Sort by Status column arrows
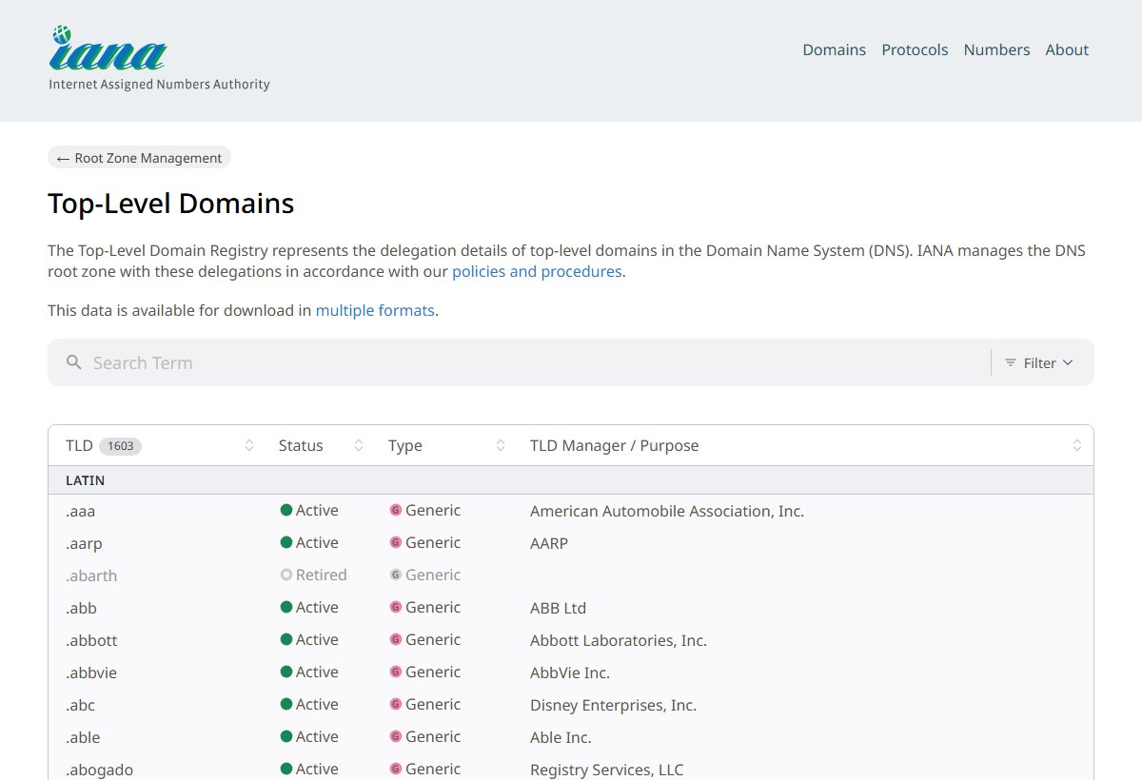The height and width of the screenshot is (780, 1142). point(359,445)
